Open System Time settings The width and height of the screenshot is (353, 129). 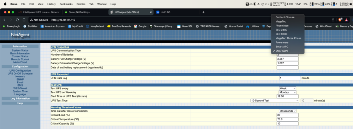click(20, 91)
